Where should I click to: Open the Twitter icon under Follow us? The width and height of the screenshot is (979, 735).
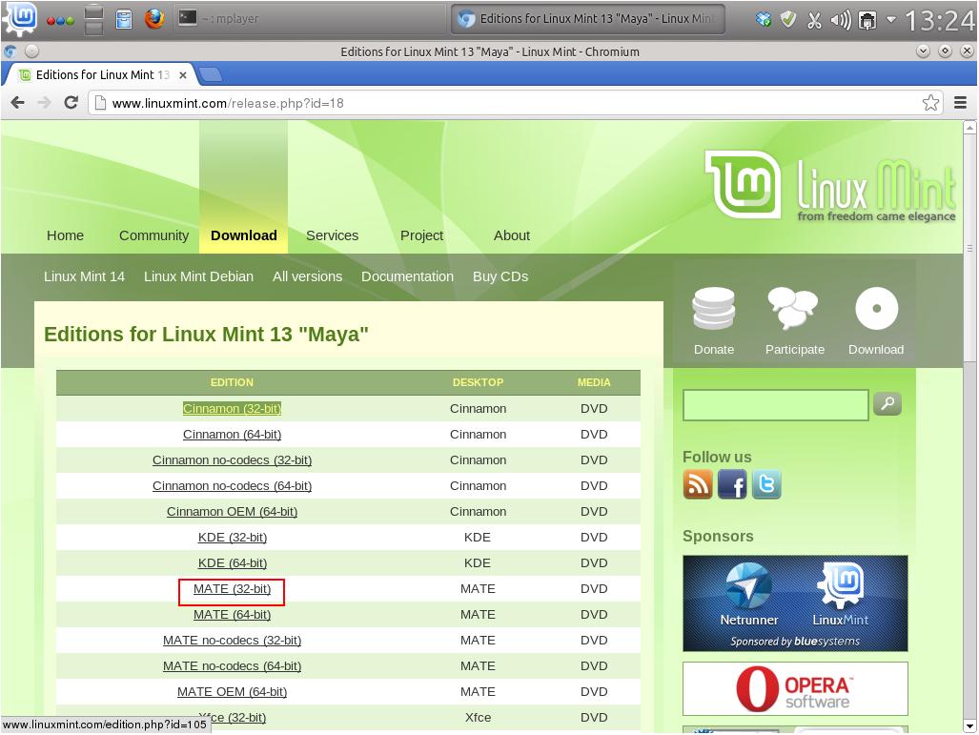click(x=766, y=484)
